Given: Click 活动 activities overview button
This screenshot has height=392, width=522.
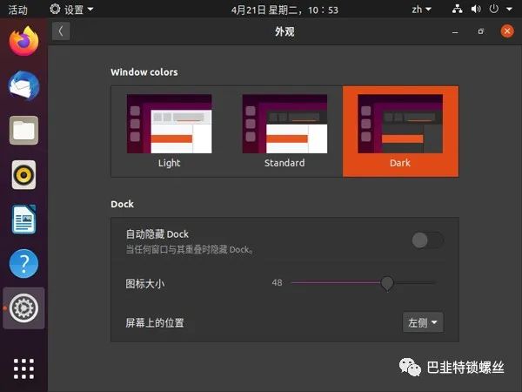Looking at the screenshot, I should [17, 10].
